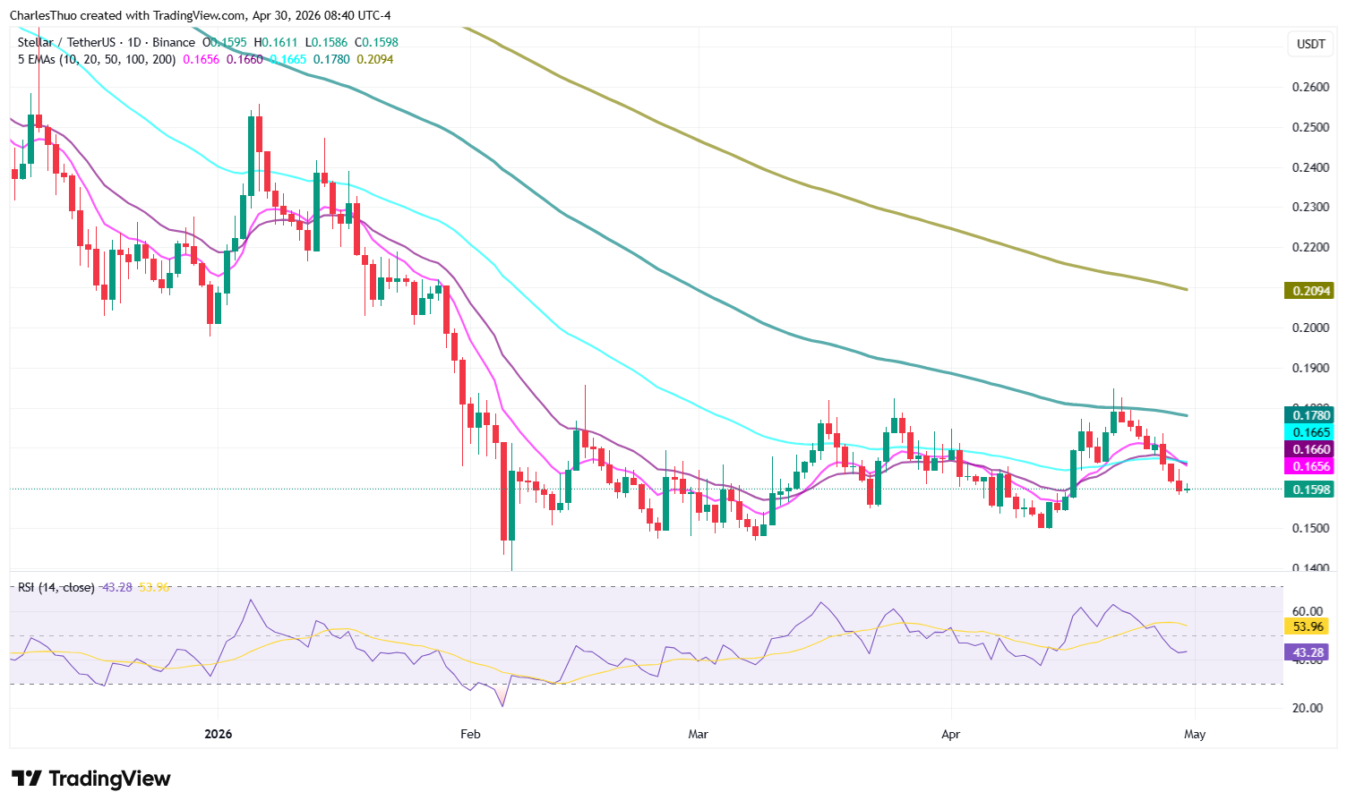The image size is (1347, 809).
Task: Click the Feb label on time axis
Action: point(470,734)
